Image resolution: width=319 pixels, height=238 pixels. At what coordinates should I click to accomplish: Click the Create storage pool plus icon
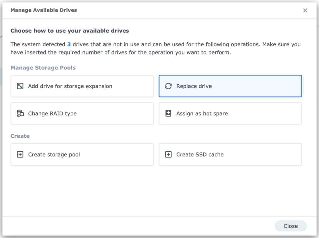pyautogui.click(x=20, y=154)
